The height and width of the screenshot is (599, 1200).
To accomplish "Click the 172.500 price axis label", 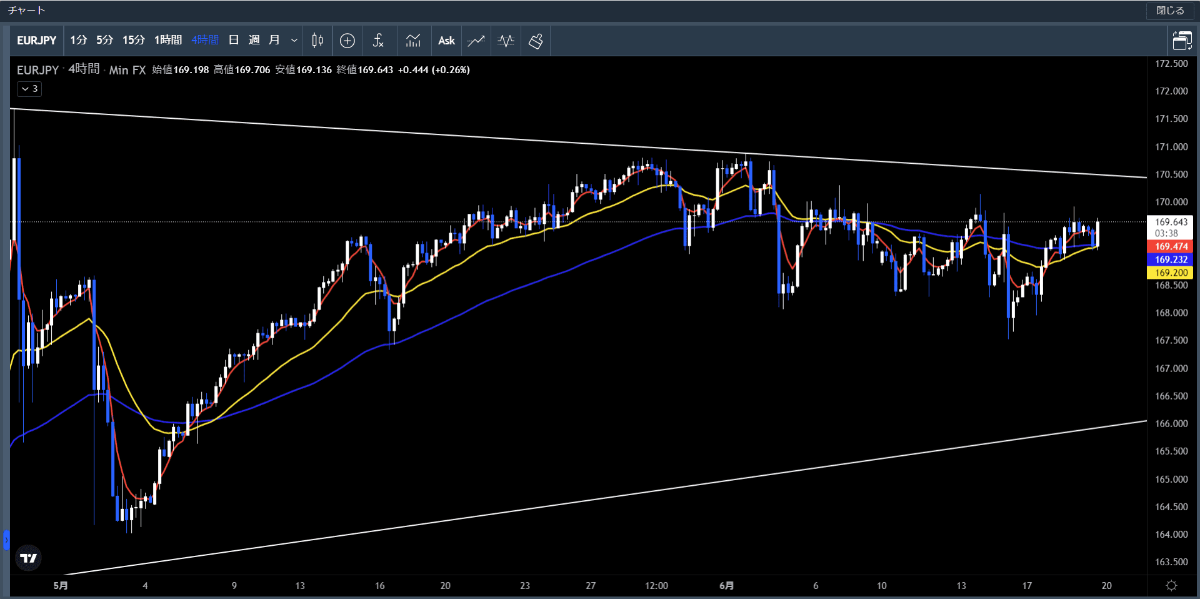I will 1171,64.
